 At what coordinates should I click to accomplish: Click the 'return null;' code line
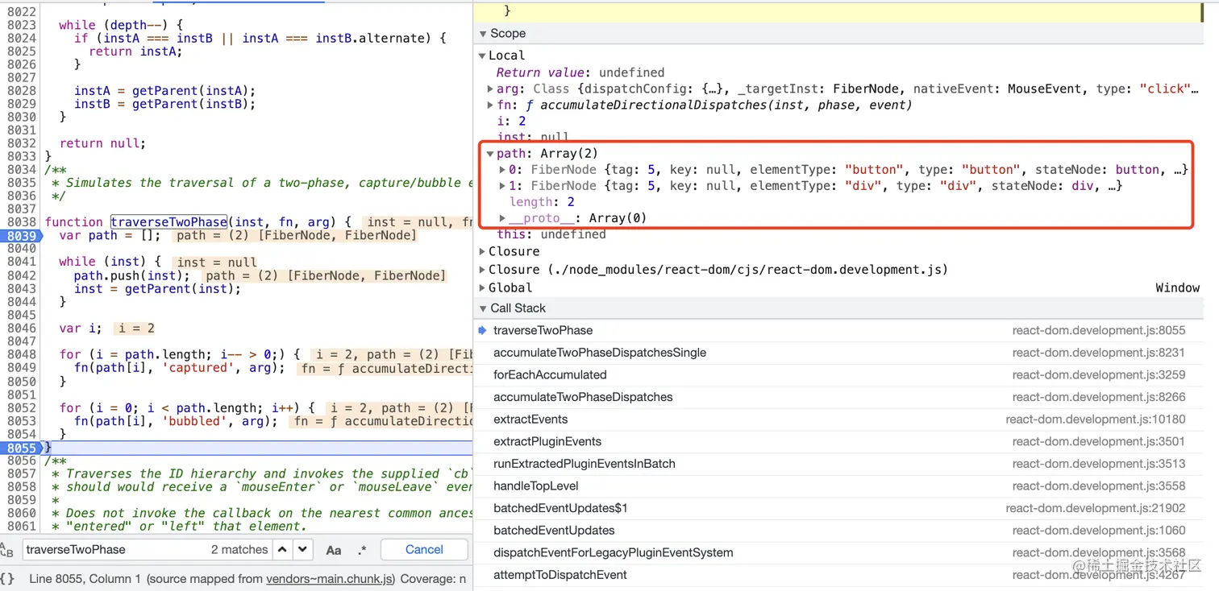tap(102, 143)
